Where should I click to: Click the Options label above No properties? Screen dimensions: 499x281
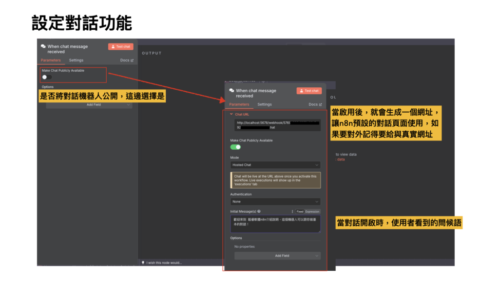point(236,238)
